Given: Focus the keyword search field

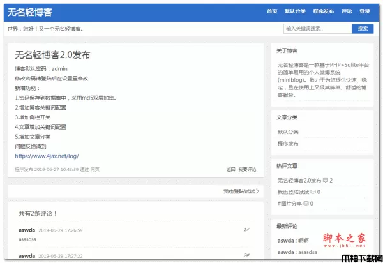Looking at the screenshot, I should 317,29.
